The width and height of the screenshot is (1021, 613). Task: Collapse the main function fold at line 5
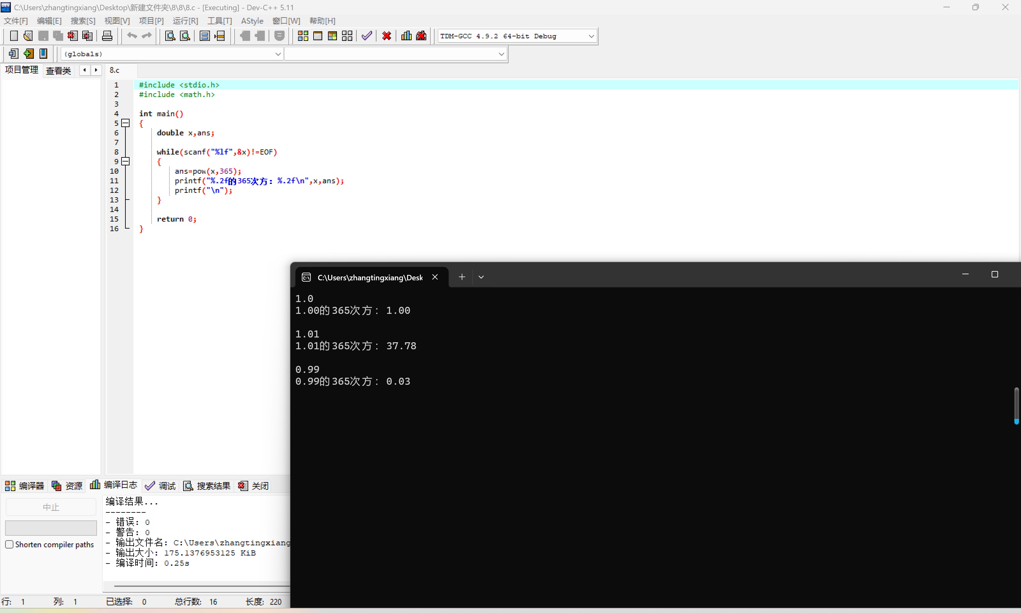125,123
